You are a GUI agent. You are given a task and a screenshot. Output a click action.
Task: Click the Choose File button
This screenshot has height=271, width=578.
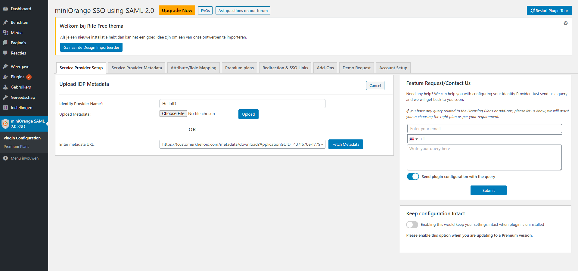(x=173, y=114)
